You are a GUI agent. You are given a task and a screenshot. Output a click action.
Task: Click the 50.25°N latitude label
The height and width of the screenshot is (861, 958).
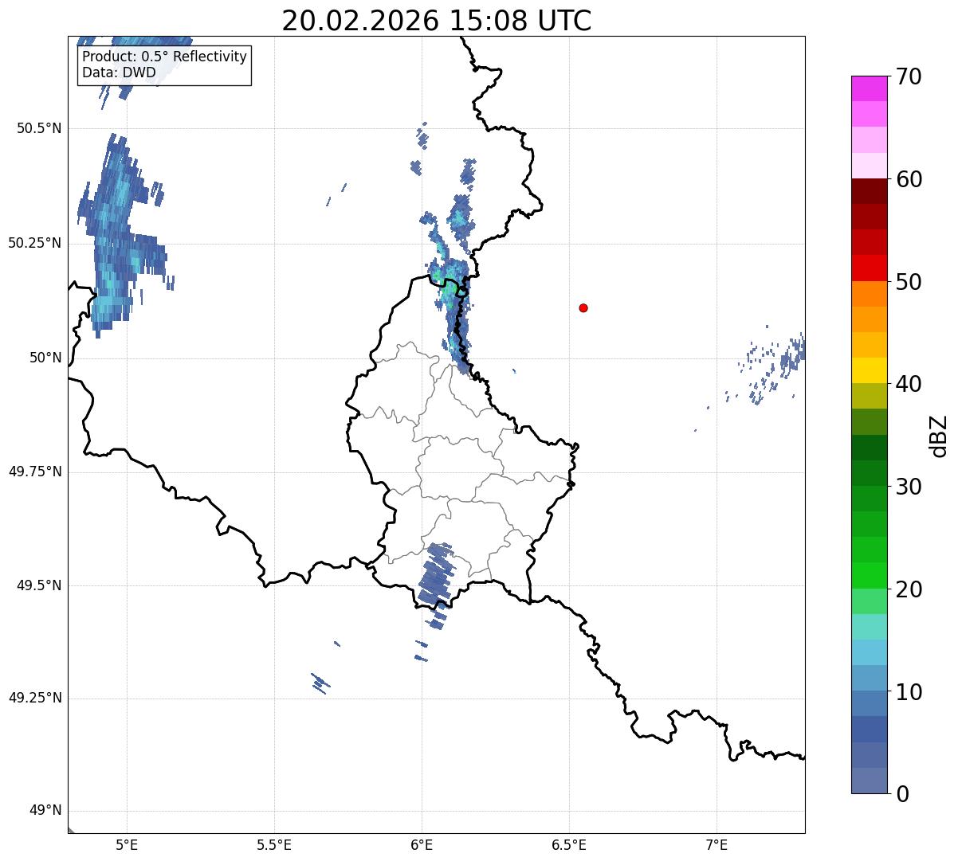click(x=35, y=243)
